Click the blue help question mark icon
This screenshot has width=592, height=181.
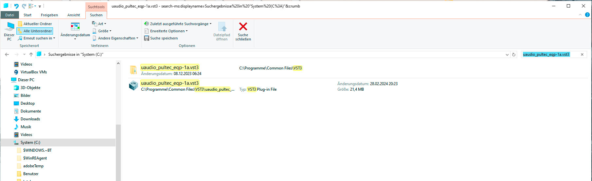click(x=587, y=15)
